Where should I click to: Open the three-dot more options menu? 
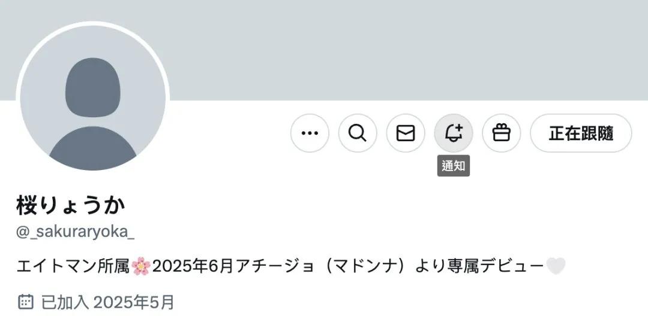pyautogui.click(x=310, y=133)
